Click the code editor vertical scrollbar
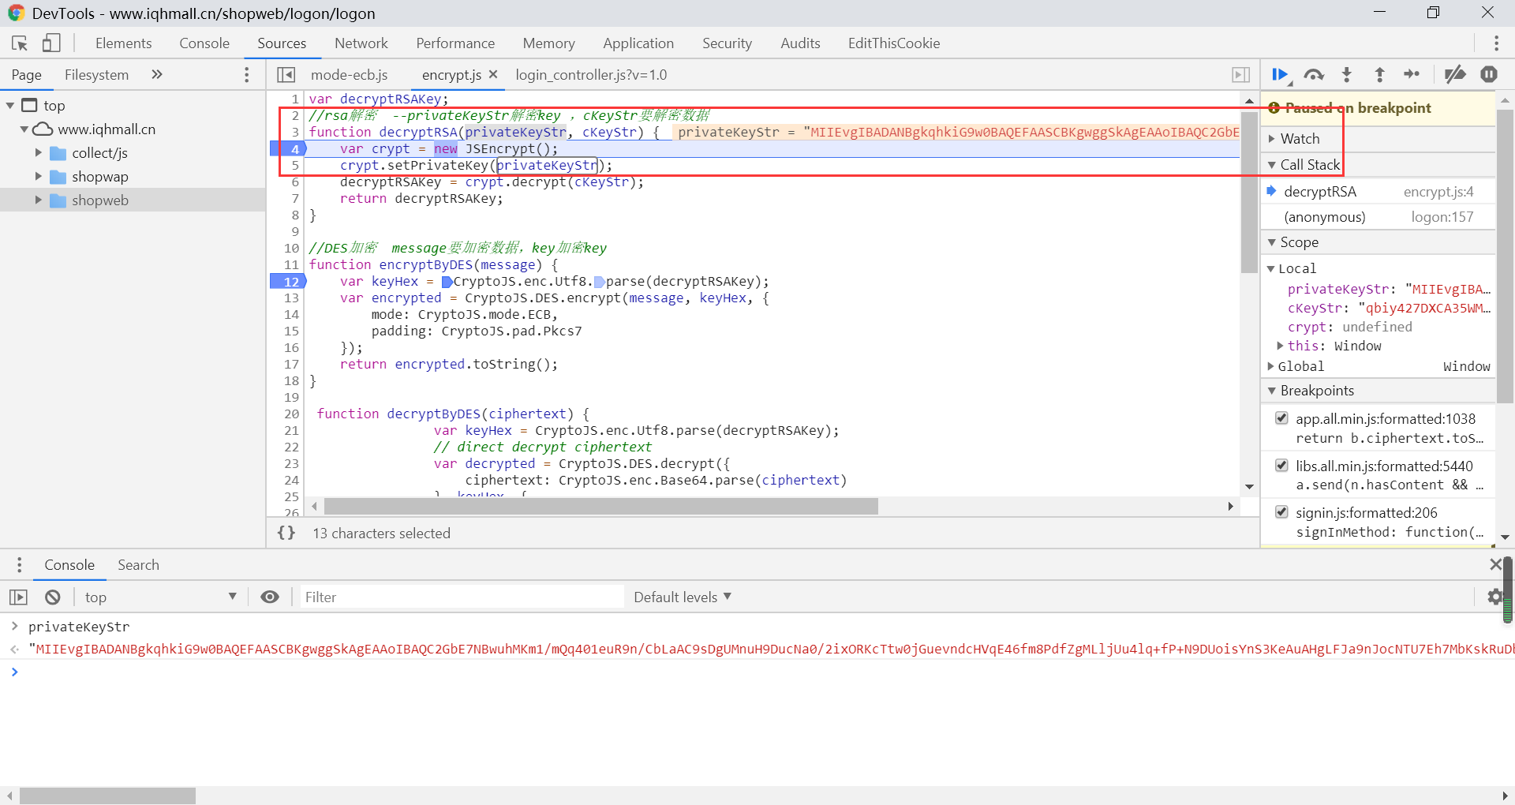 (1249, 193)
